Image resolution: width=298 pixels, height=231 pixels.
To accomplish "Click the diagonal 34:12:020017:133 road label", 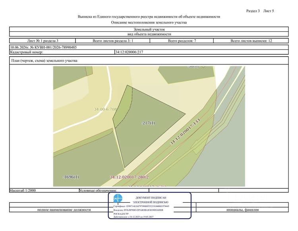I will point(185,131).
